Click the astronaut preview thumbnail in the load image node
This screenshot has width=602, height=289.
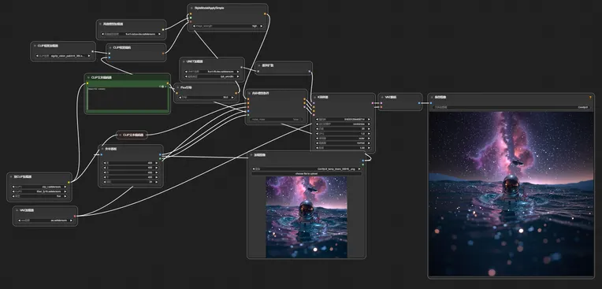(x=307, y=217)
